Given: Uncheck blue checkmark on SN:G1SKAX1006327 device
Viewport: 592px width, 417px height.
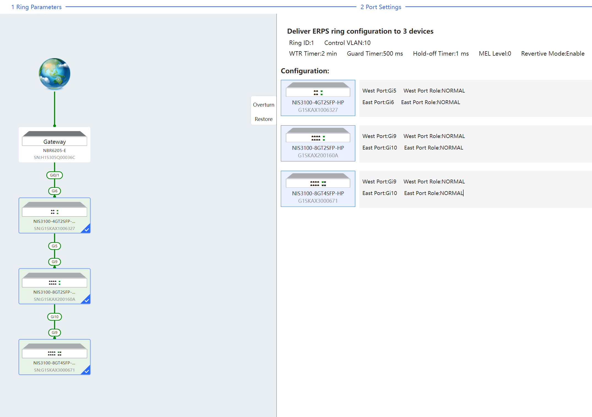Looking at the screenshot, I should pyautogui.click(x=87, y=229).
